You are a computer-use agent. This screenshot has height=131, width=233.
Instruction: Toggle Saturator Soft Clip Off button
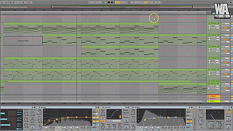tap(126, 115)
